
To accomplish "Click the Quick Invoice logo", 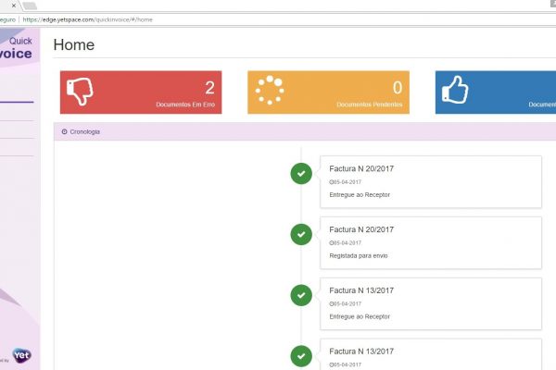I will 19,49.
